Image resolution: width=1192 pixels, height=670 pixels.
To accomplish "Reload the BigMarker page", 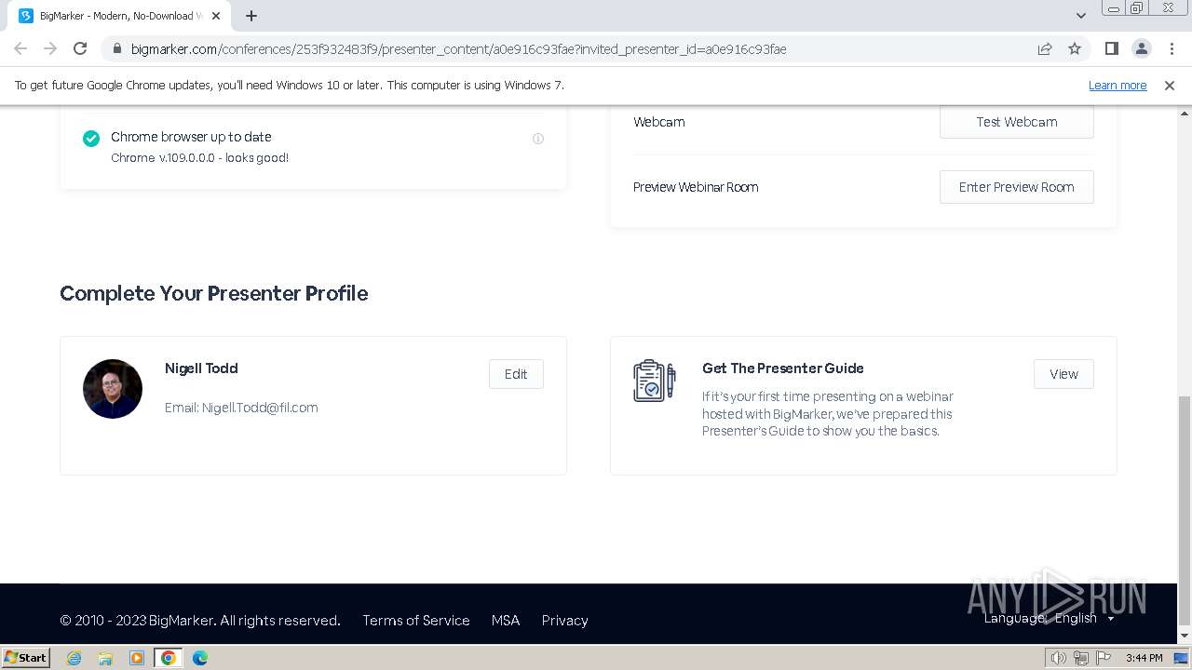I will click(80, 48).
